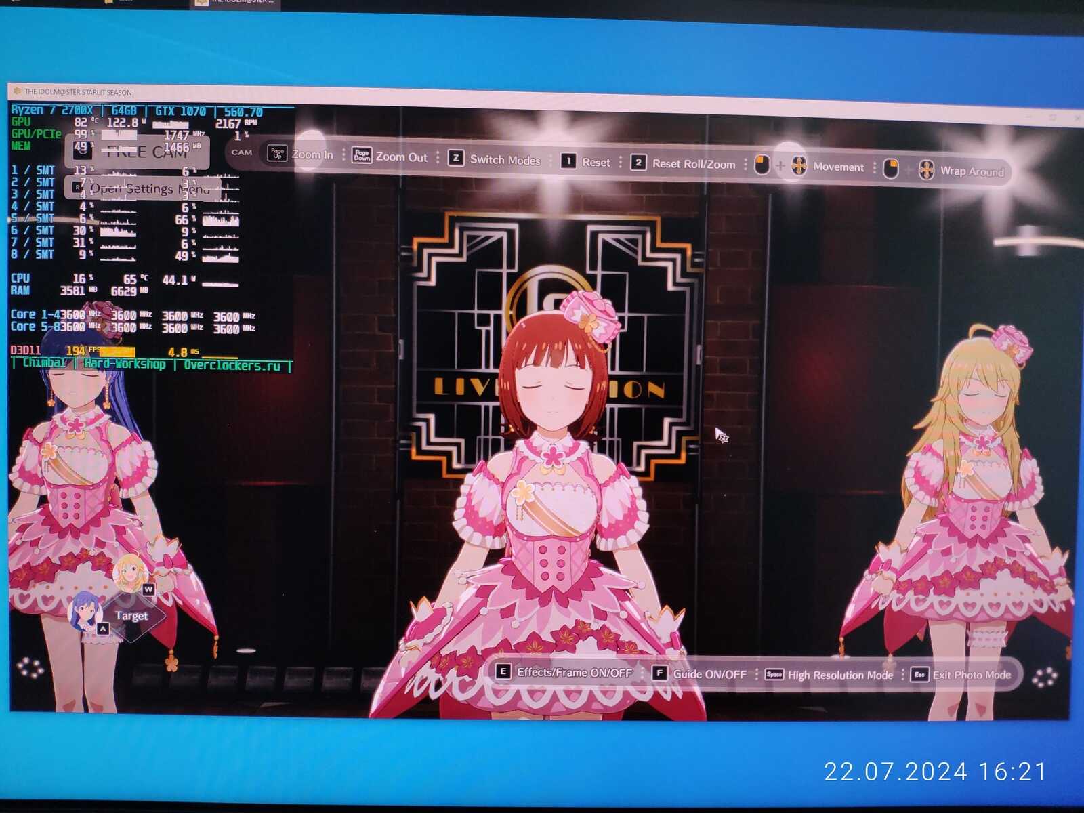1084x813 pixels.
Task: Select the blue-haired idol portrait as target
Action: [x=85, y=611]
